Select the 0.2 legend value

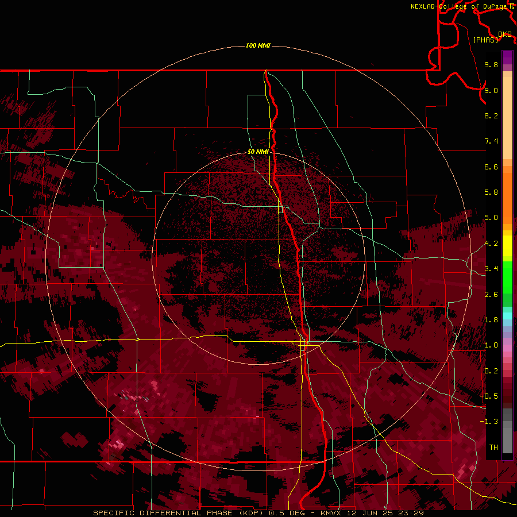[x=491, y=371]
